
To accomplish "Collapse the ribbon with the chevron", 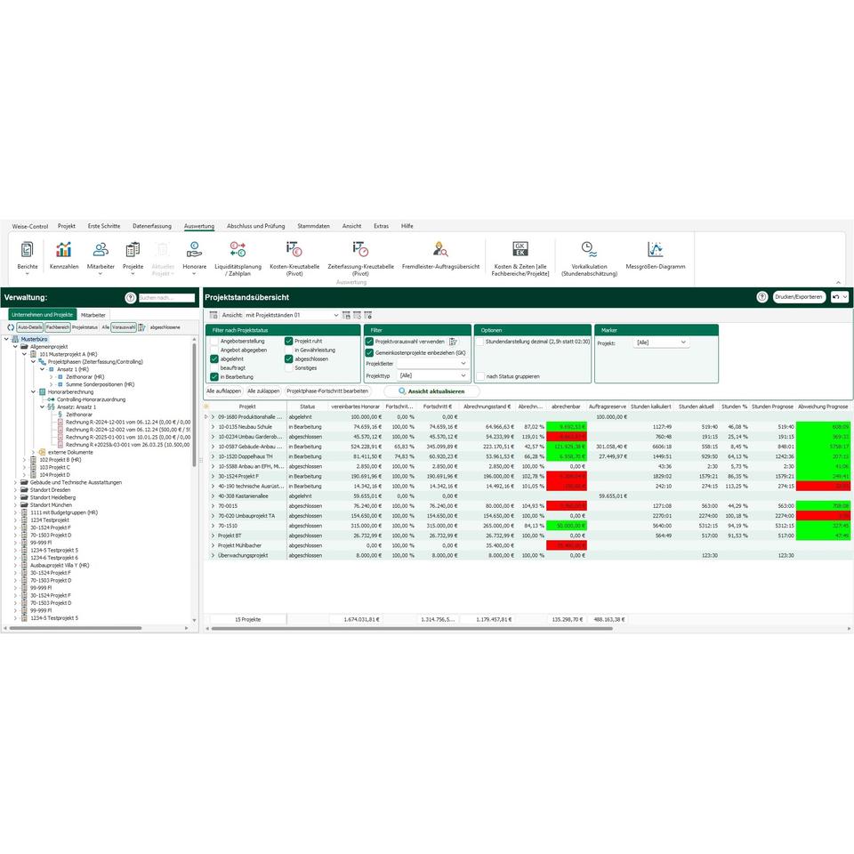I will click(838, 282).
